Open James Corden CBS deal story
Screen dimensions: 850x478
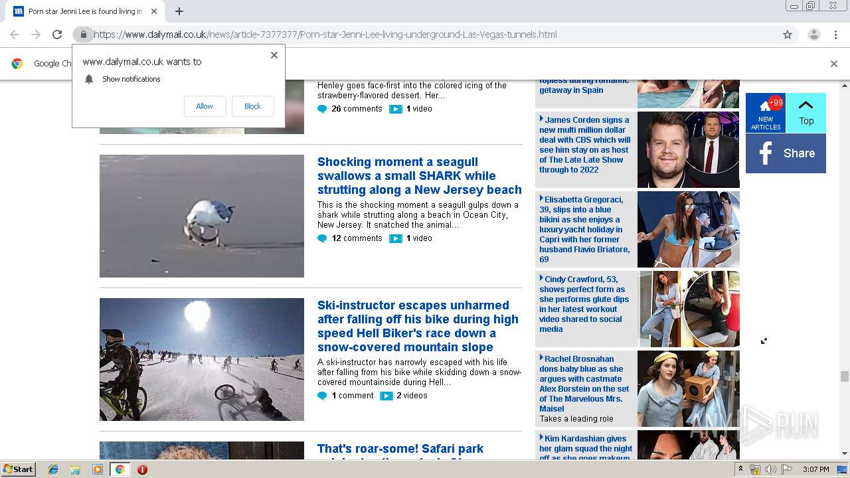pyautogui.click(x=585, y=145)
